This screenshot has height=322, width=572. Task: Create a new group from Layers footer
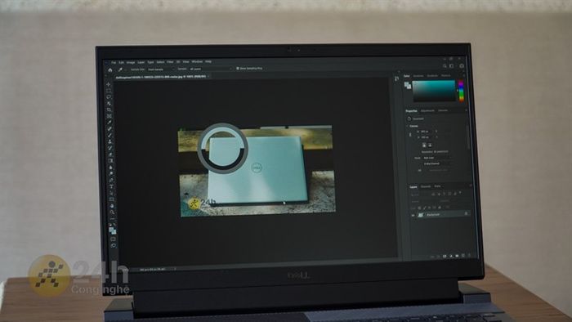pyautogui.click(x=458, y=256)
